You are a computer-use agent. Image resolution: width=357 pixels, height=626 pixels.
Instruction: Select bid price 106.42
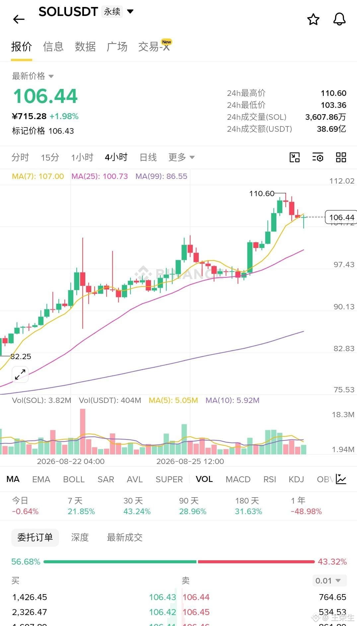(x=163, y=612)
